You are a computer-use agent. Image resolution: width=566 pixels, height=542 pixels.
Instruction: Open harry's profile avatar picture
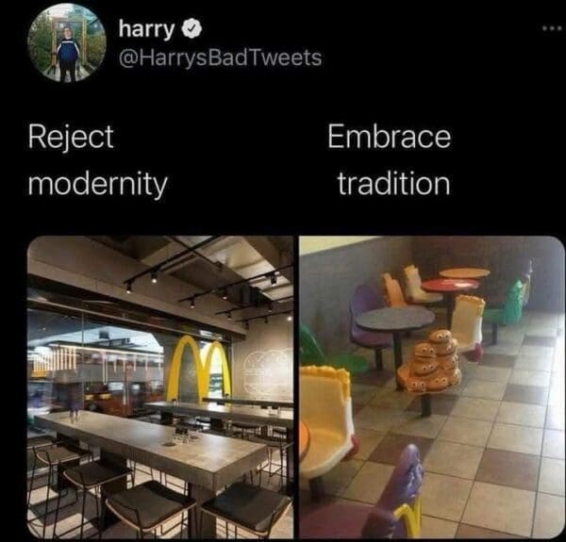pos(66,43)
